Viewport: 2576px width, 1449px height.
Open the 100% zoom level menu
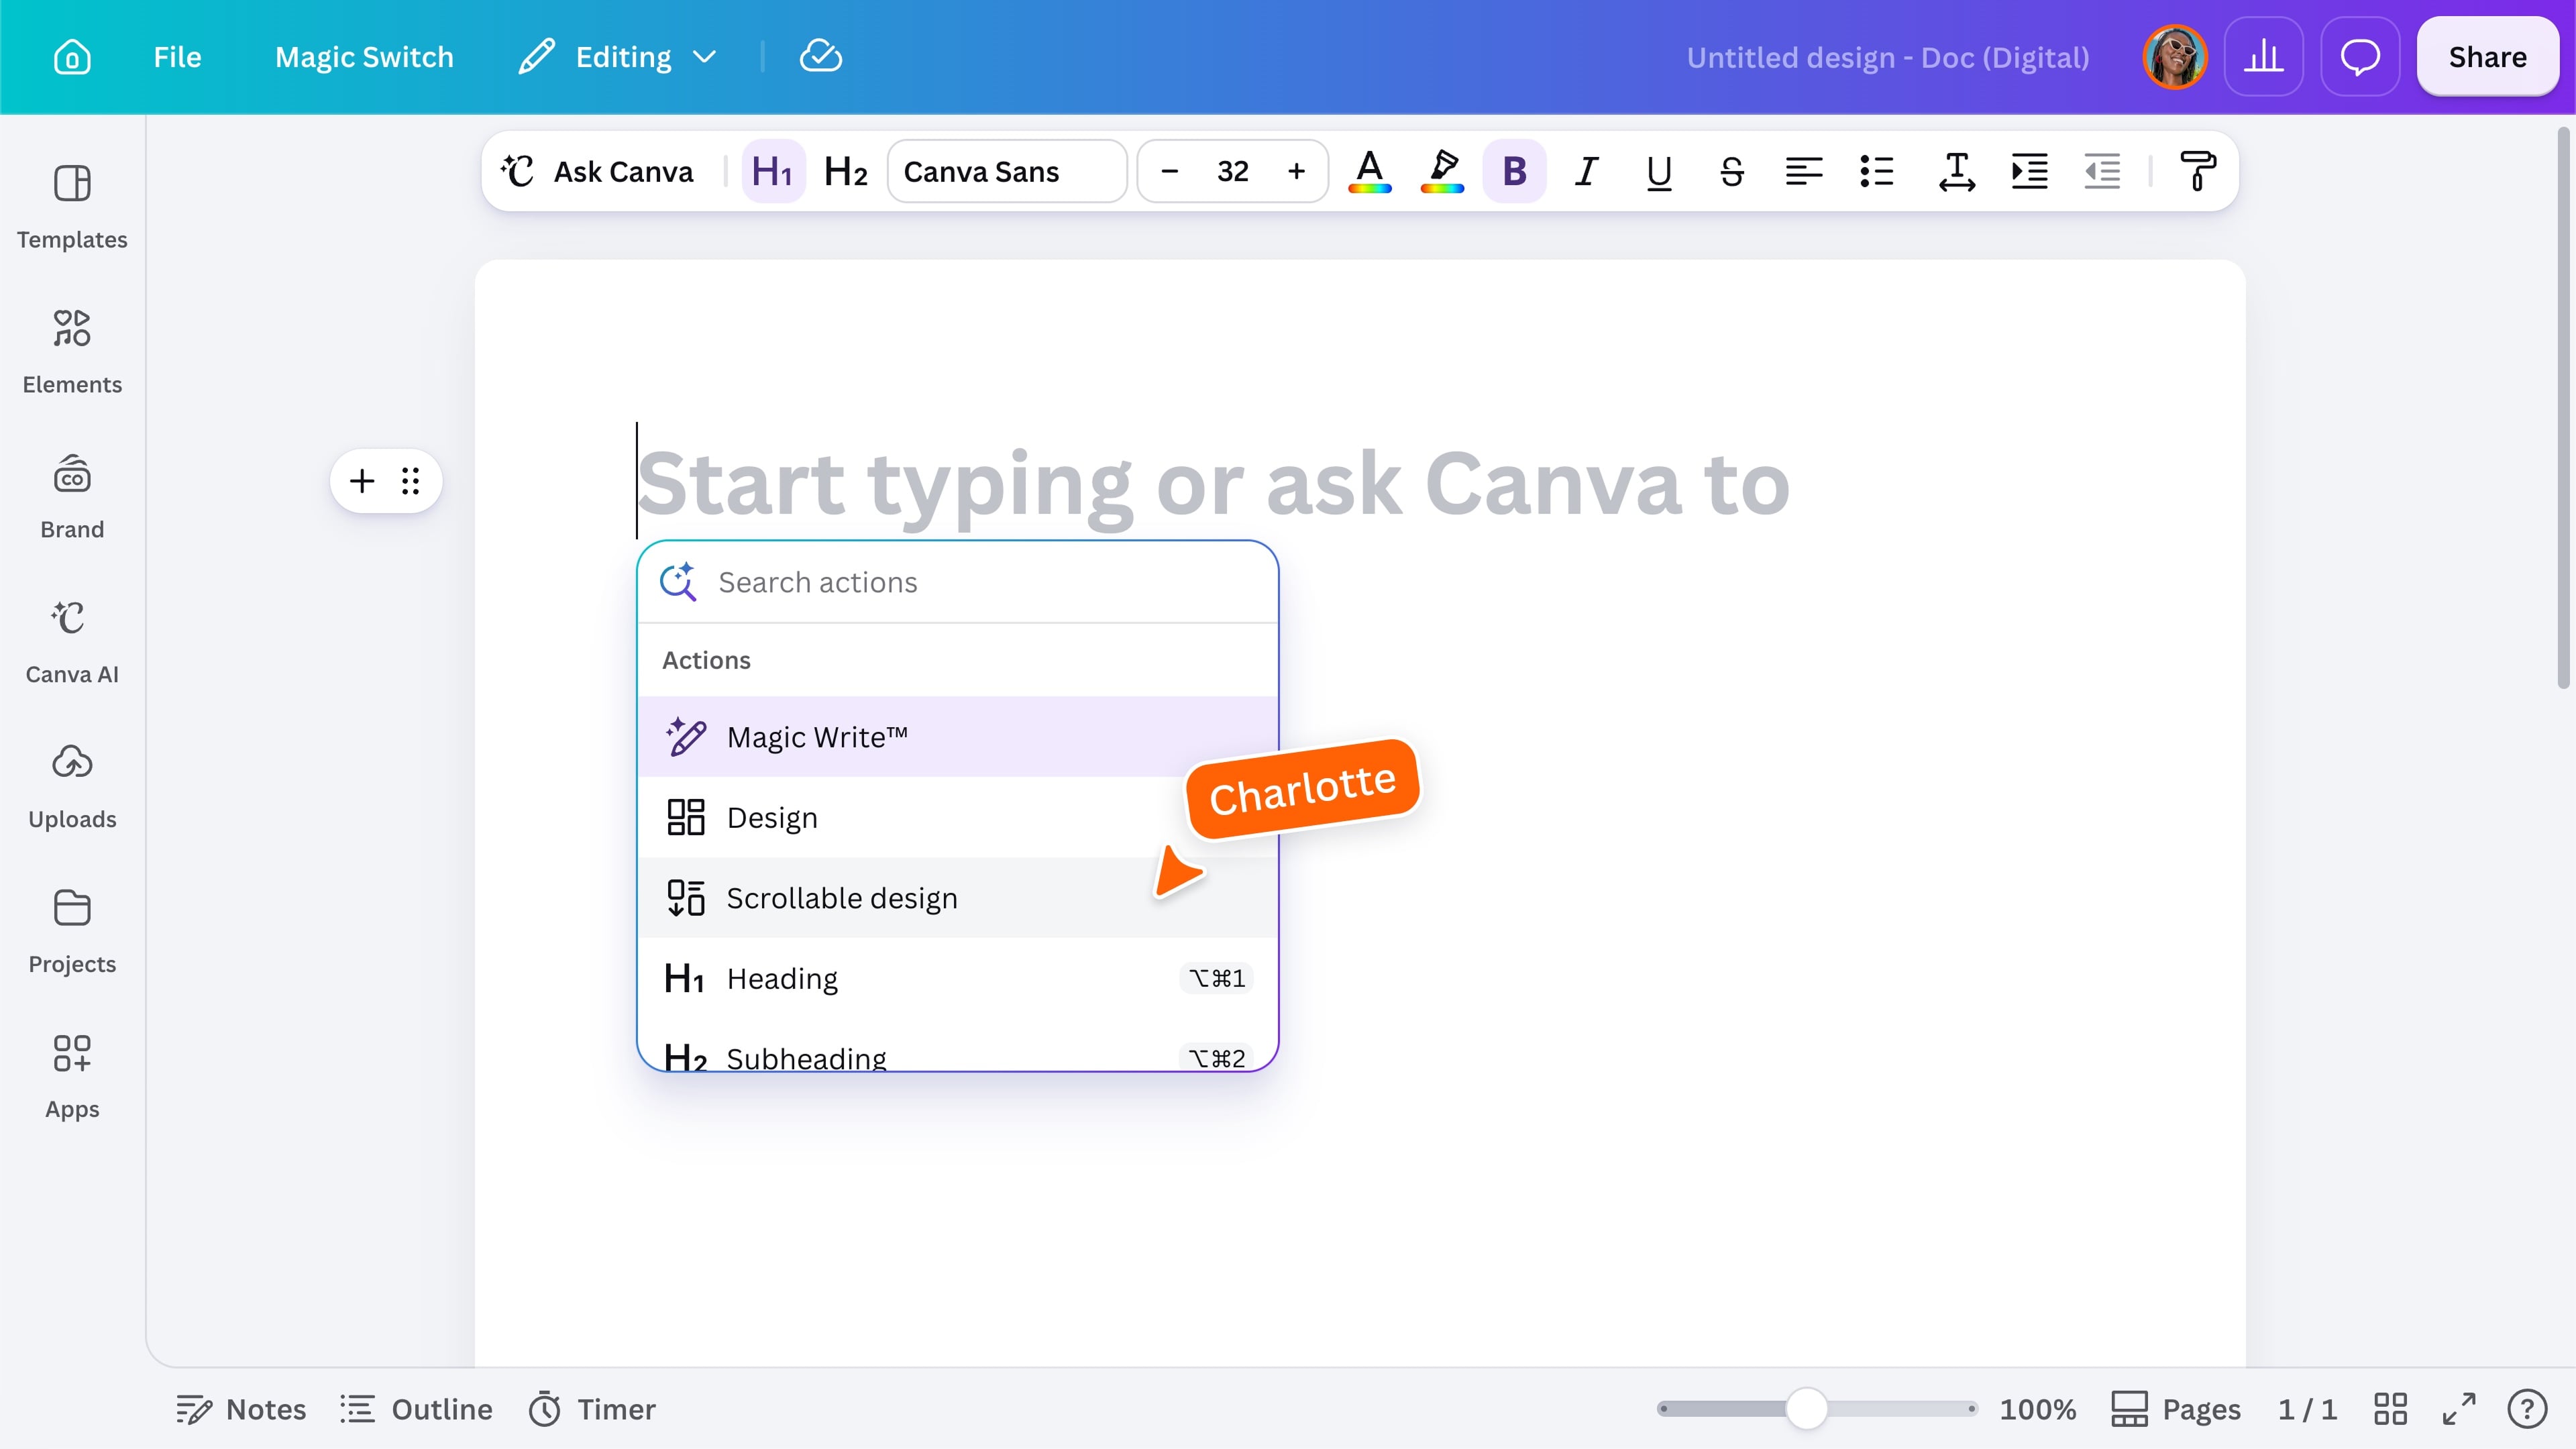point(2037,1409)
